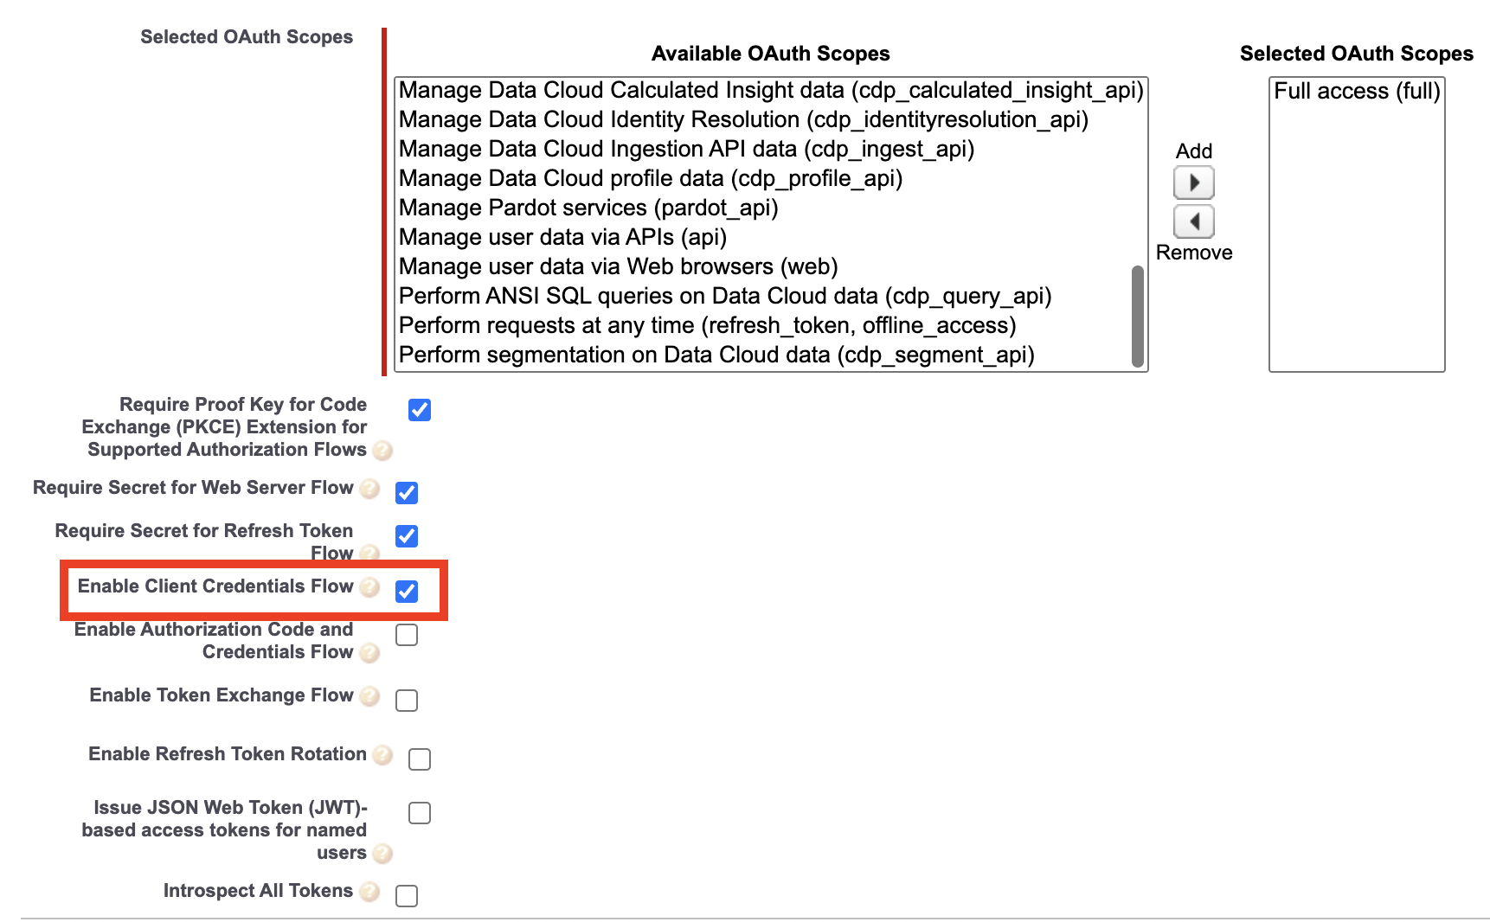The image size is (1490, 922).
Task: Select Manage user data via APIs (api) scope
Action: [x=562, y=237]
